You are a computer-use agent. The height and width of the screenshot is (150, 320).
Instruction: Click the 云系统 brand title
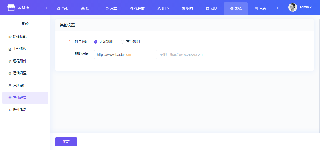tap(24, 8)
